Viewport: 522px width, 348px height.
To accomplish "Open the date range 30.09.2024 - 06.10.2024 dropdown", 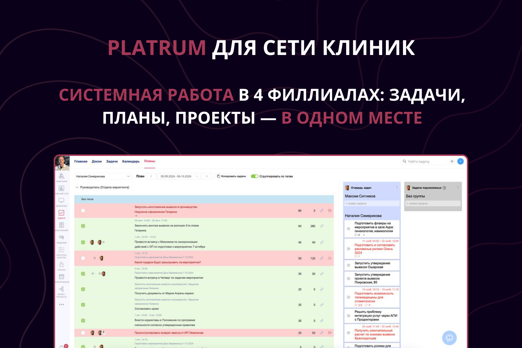I will [x=179, y=176].
